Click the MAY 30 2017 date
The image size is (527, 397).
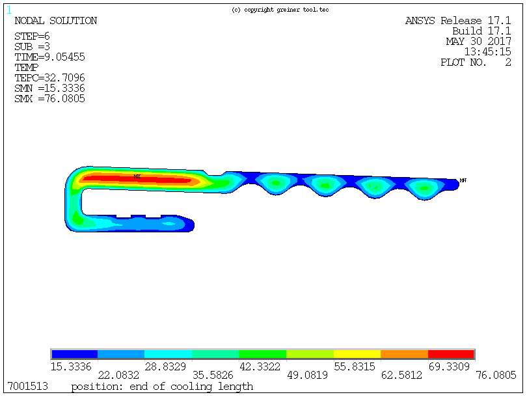coord(479,42)
